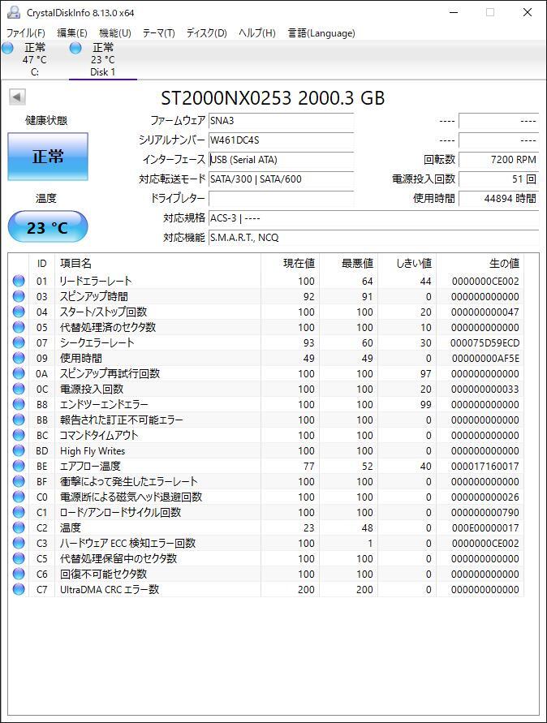Select the C: drive tab at 47 °C
Viewport: 547px width, 723px height.
point(35,59)
